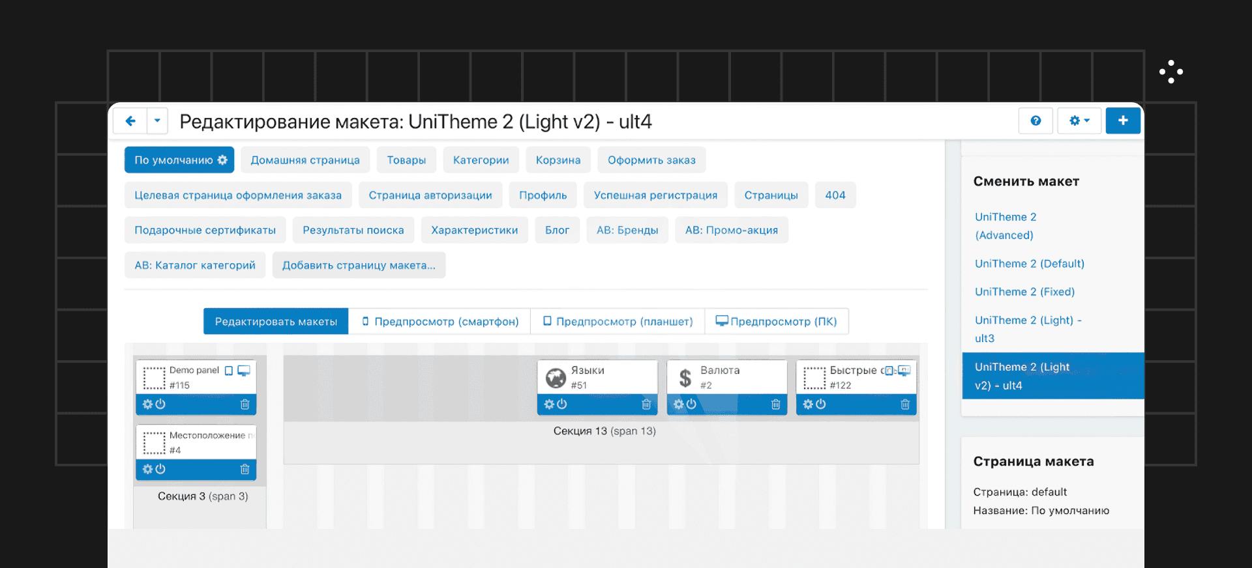Open the Характеристики tab
The image size is (1252, 568).
pyautogui.click(x=475, y=230)
